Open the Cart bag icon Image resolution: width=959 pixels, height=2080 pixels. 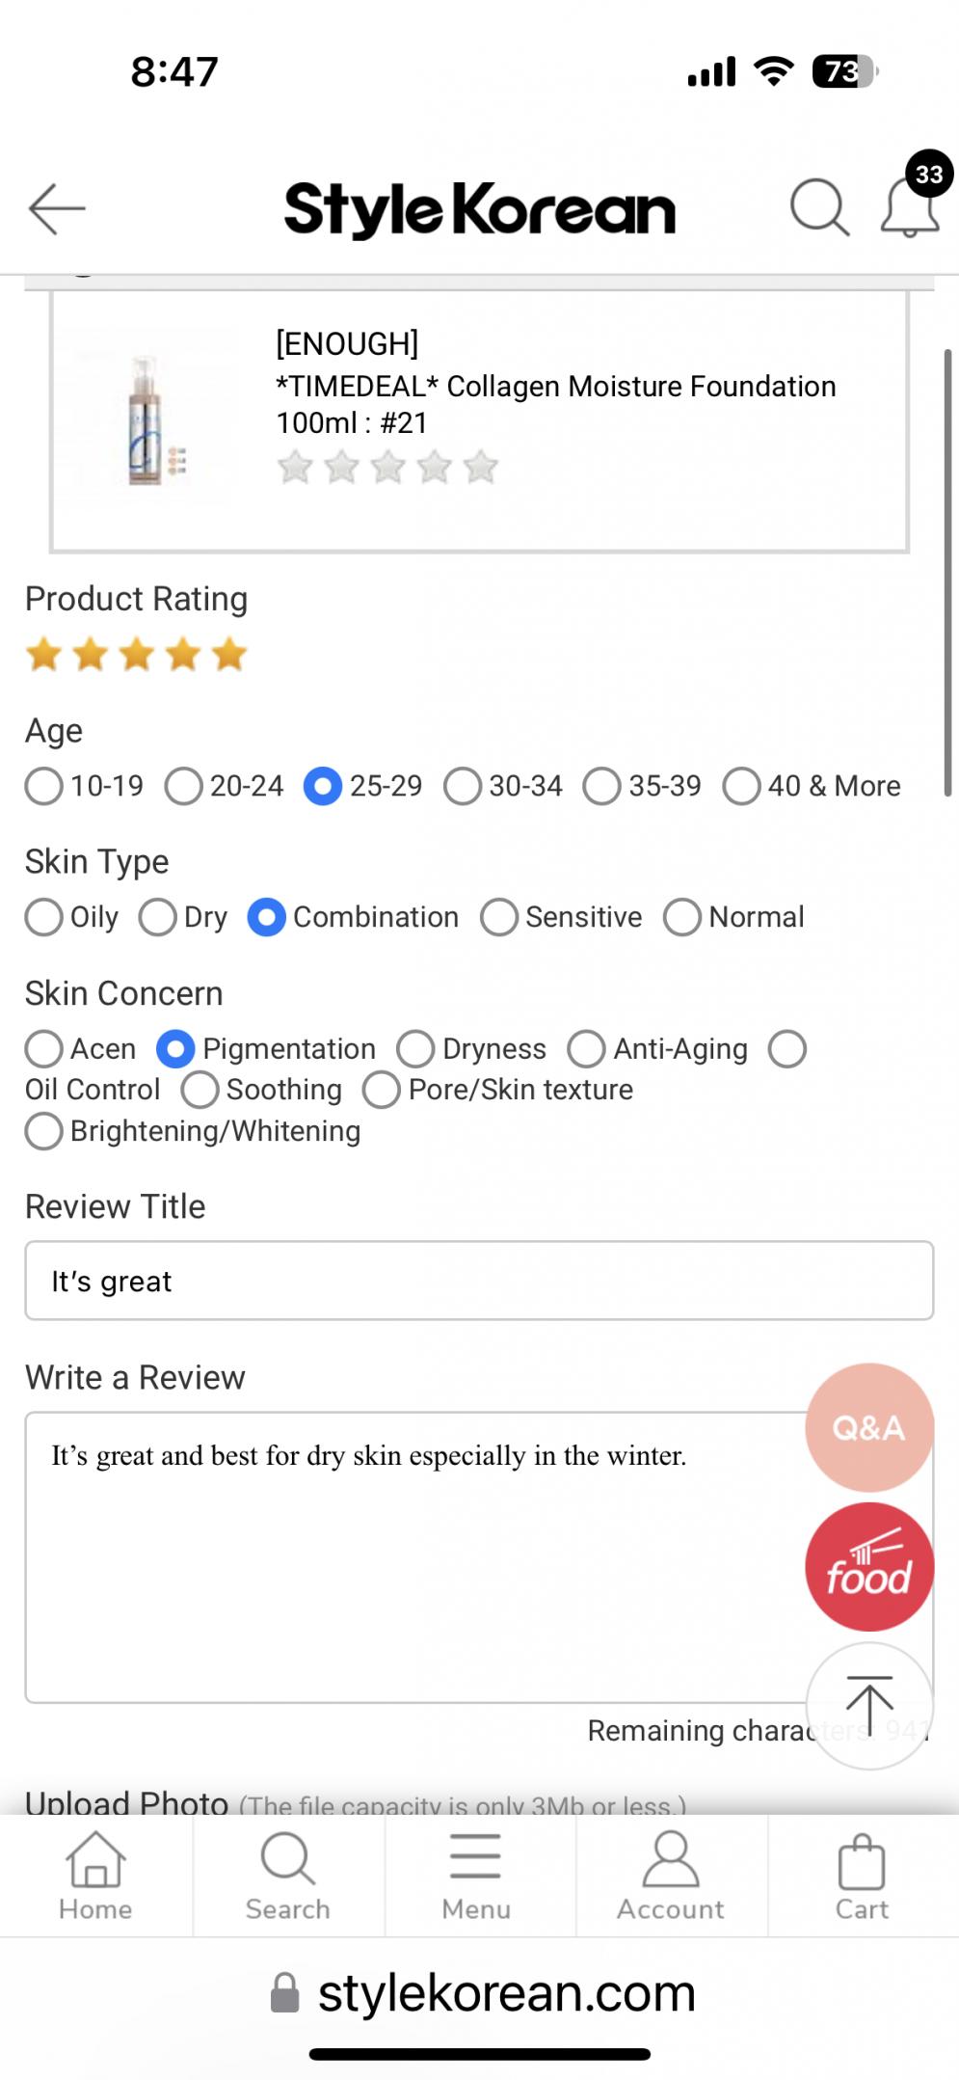point(862,1876)
